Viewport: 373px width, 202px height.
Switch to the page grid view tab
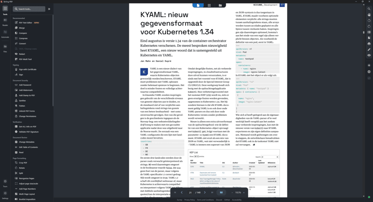(209, 5)
